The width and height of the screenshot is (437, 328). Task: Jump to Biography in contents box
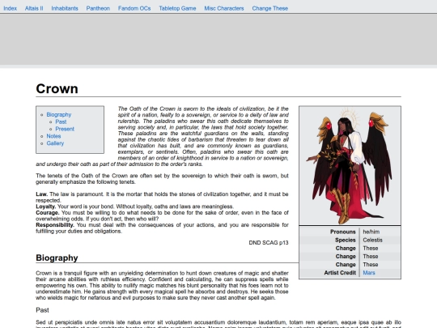click(59, 115)
